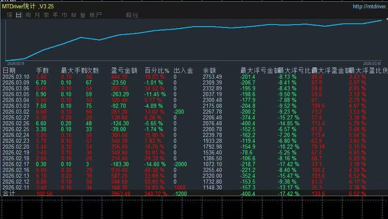This screenshot has height=219, width=388.
Task: Click the total percentage 240.72 %
Action: click(156, 194)
